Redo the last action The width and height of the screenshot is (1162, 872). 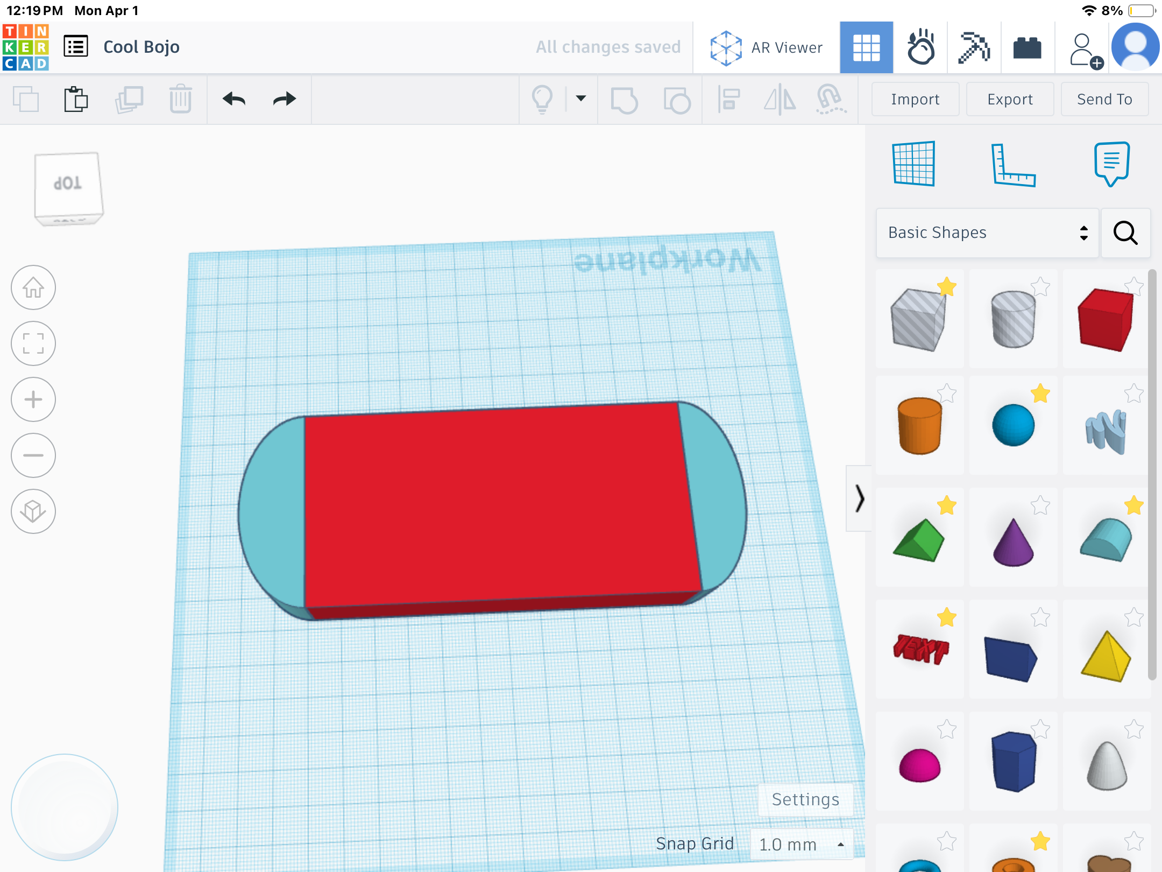point(285,99)
